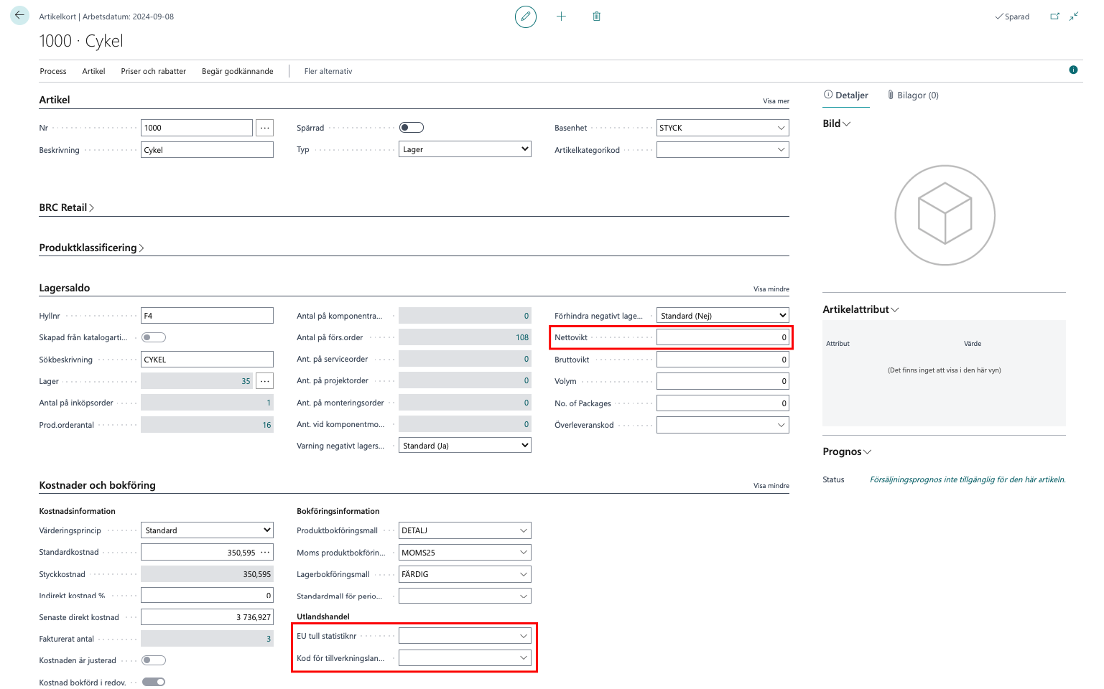Click the Nettovikt input field
Viewport: 1104px width, 689px height.
722,337
